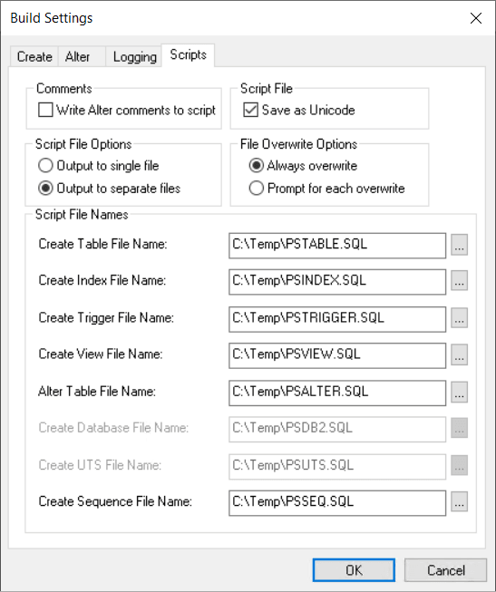Edit the Create Trigger File Name field

coord(337,319)
